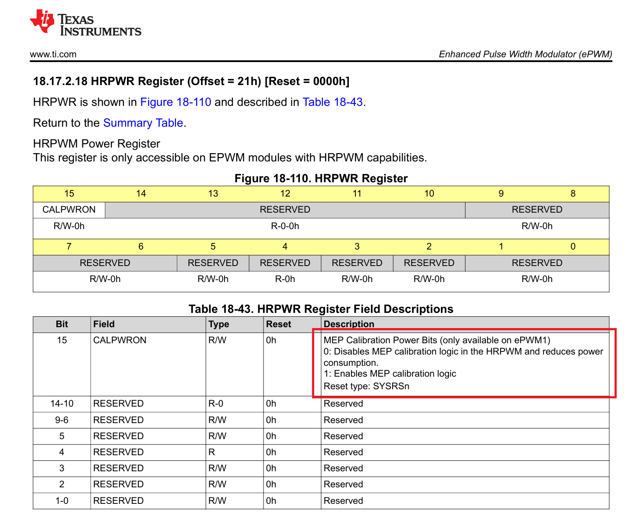The height and width of the screenshot is (519, 644).
Task: Click the Enhanced Pulse Width Modulator header
Action: coord(526,54)
